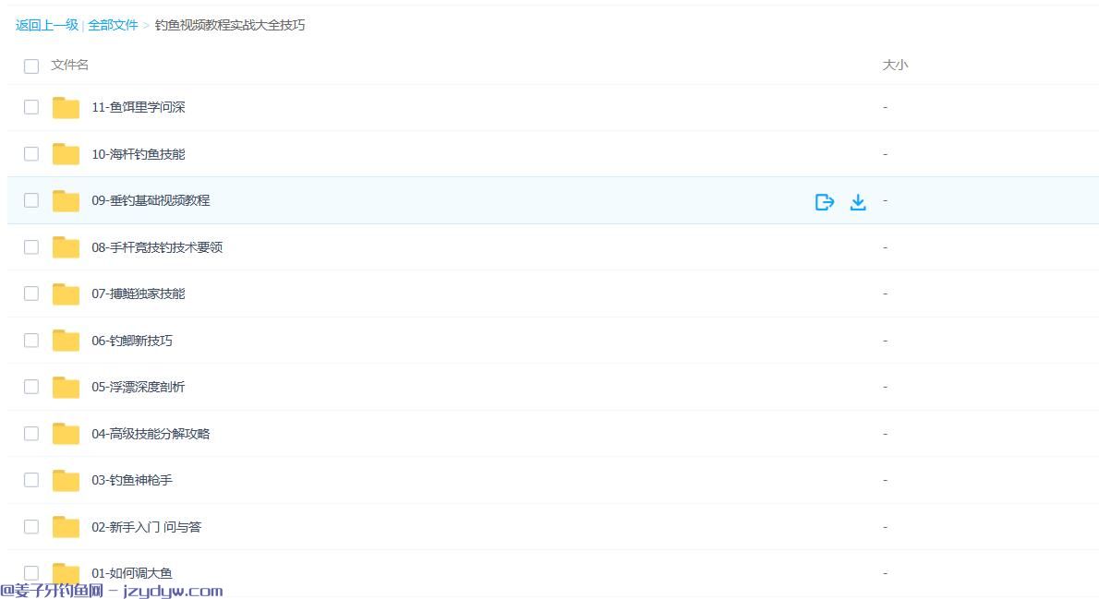
Task: Tick the select-all checkbox beside 文件名
Action: tap(30, 66)
